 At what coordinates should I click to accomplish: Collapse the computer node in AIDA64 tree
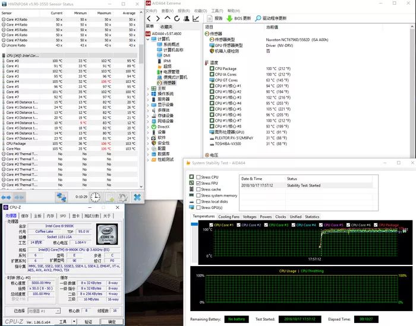click(x=148, y=39)
